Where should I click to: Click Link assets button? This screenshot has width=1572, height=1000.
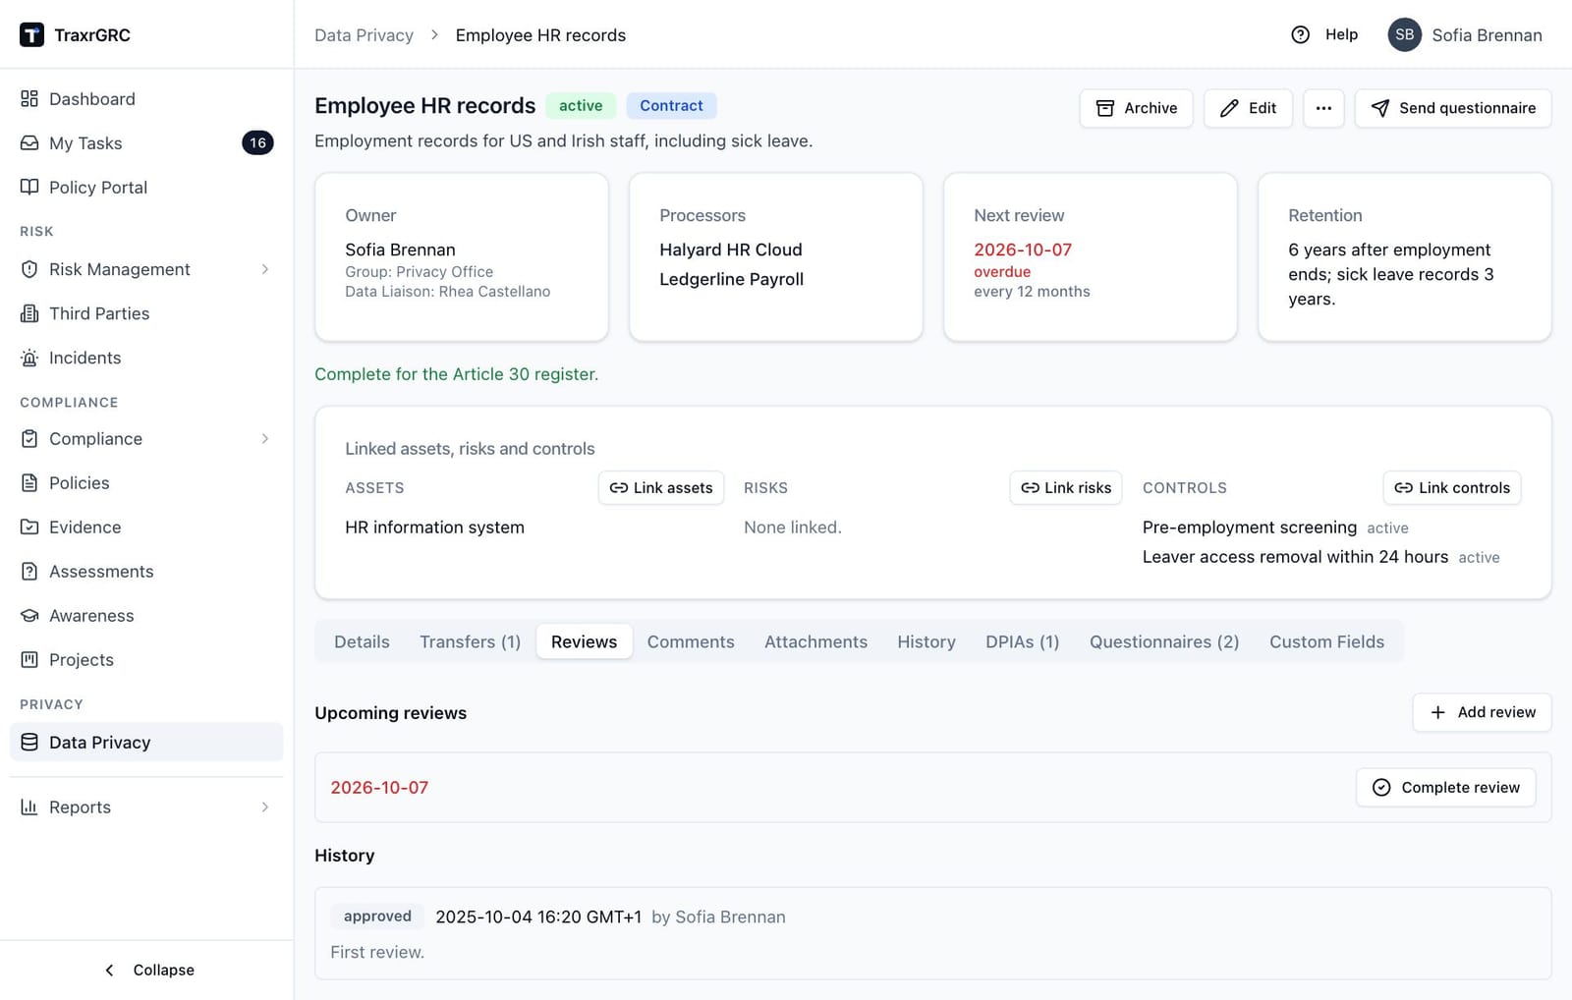(x=661, y=488)
